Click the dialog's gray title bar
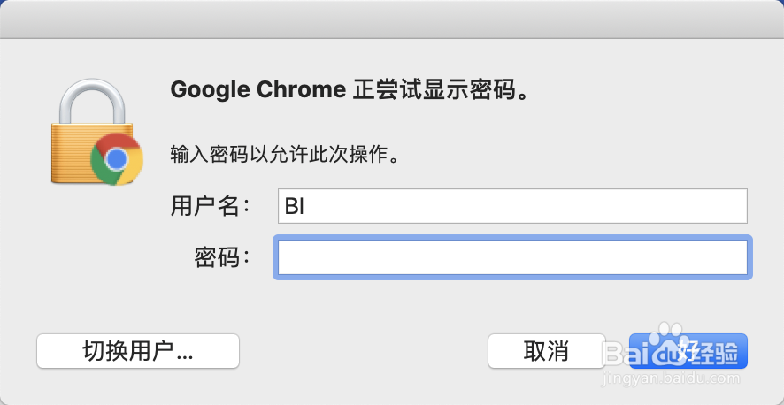 392,19
